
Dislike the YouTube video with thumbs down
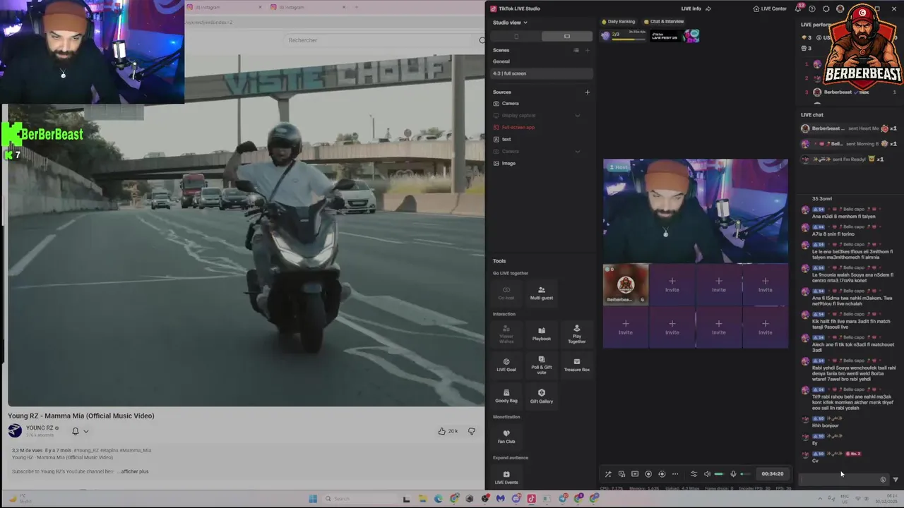[x=472, y=431]
